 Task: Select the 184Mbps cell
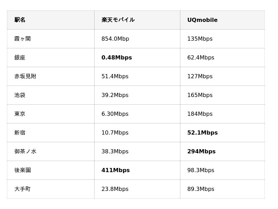pos(200,114)
